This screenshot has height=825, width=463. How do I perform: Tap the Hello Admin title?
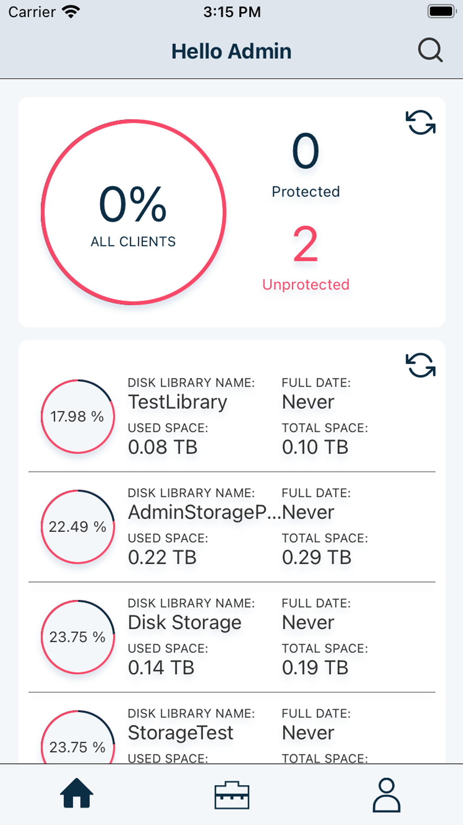[231, 51]
